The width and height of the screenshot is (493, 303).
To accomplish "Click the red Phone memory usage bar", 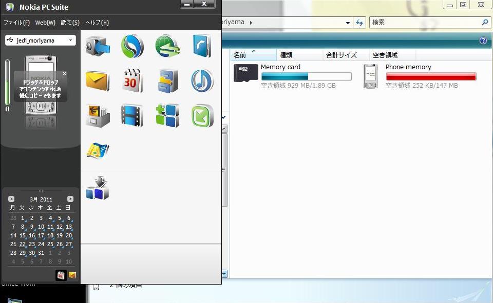I will 431,76.
